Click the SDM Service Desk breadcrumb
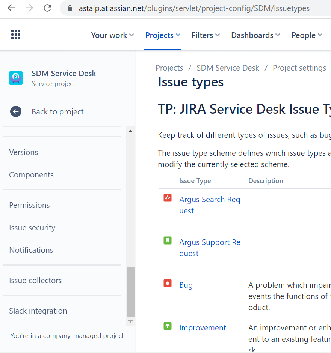Screen dimensions: 331x353 coord(228,68)
